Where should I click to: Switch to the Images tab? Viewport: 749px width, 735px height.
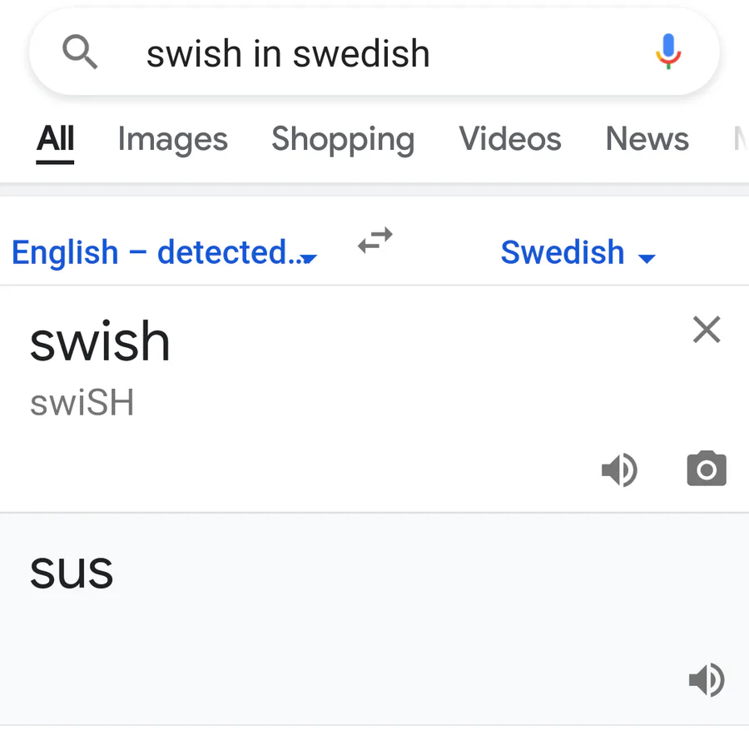(172, 139)
